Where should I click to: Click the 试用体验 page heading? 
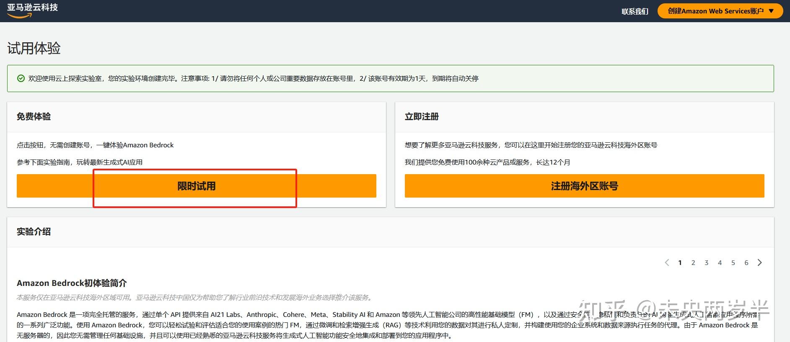point(34,48)
